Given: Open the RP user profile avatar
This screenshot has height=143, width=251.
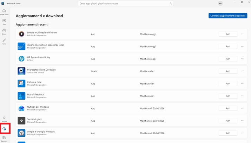Looking at the screenshot, I should coord(220,3).
